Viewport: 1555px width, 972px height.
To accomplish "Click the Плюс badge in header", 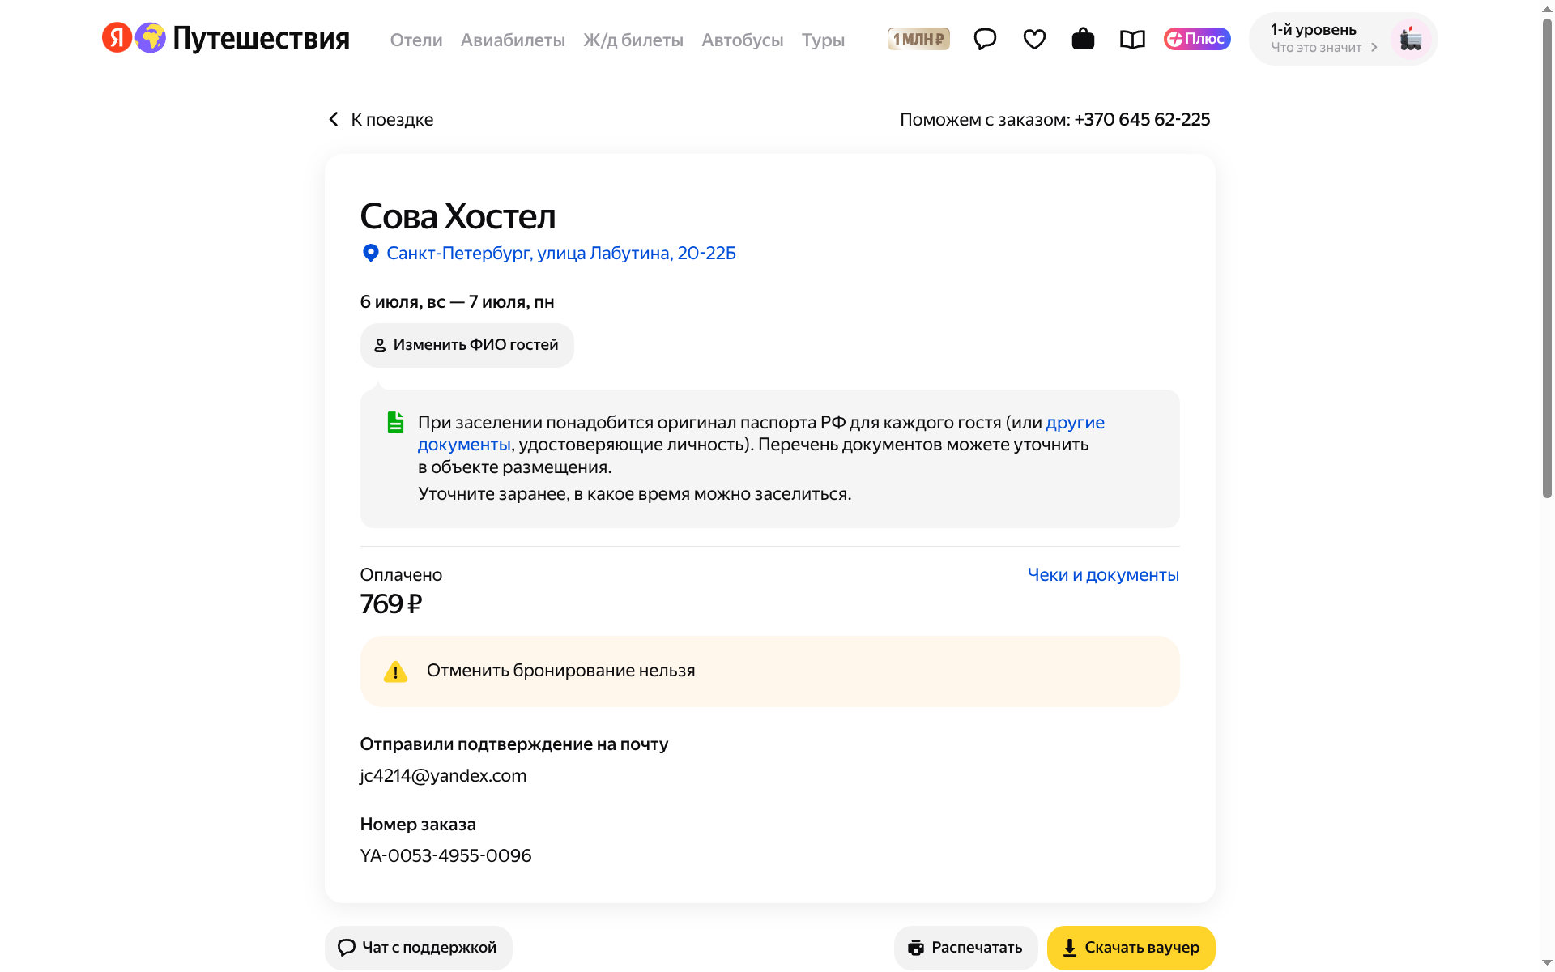I will 1197,39.
